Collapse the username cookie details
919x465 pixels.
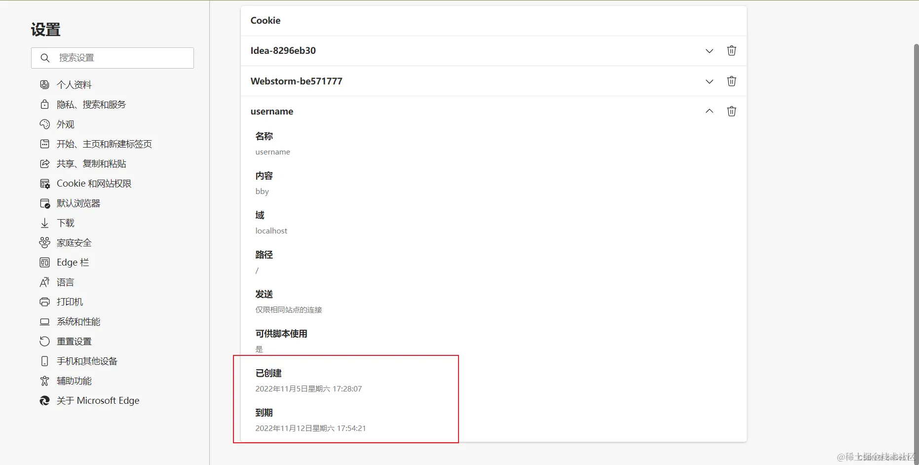[x=709, y=111]
